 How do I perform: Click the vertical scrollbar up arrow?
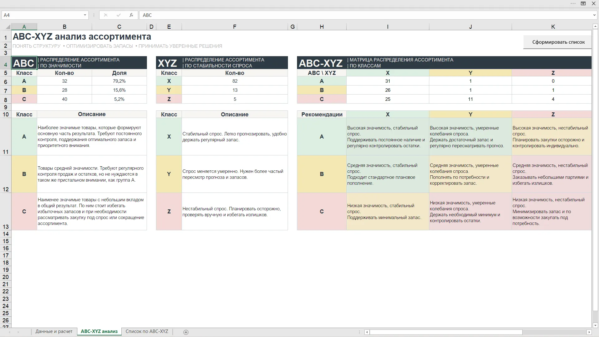pos(595,27)
